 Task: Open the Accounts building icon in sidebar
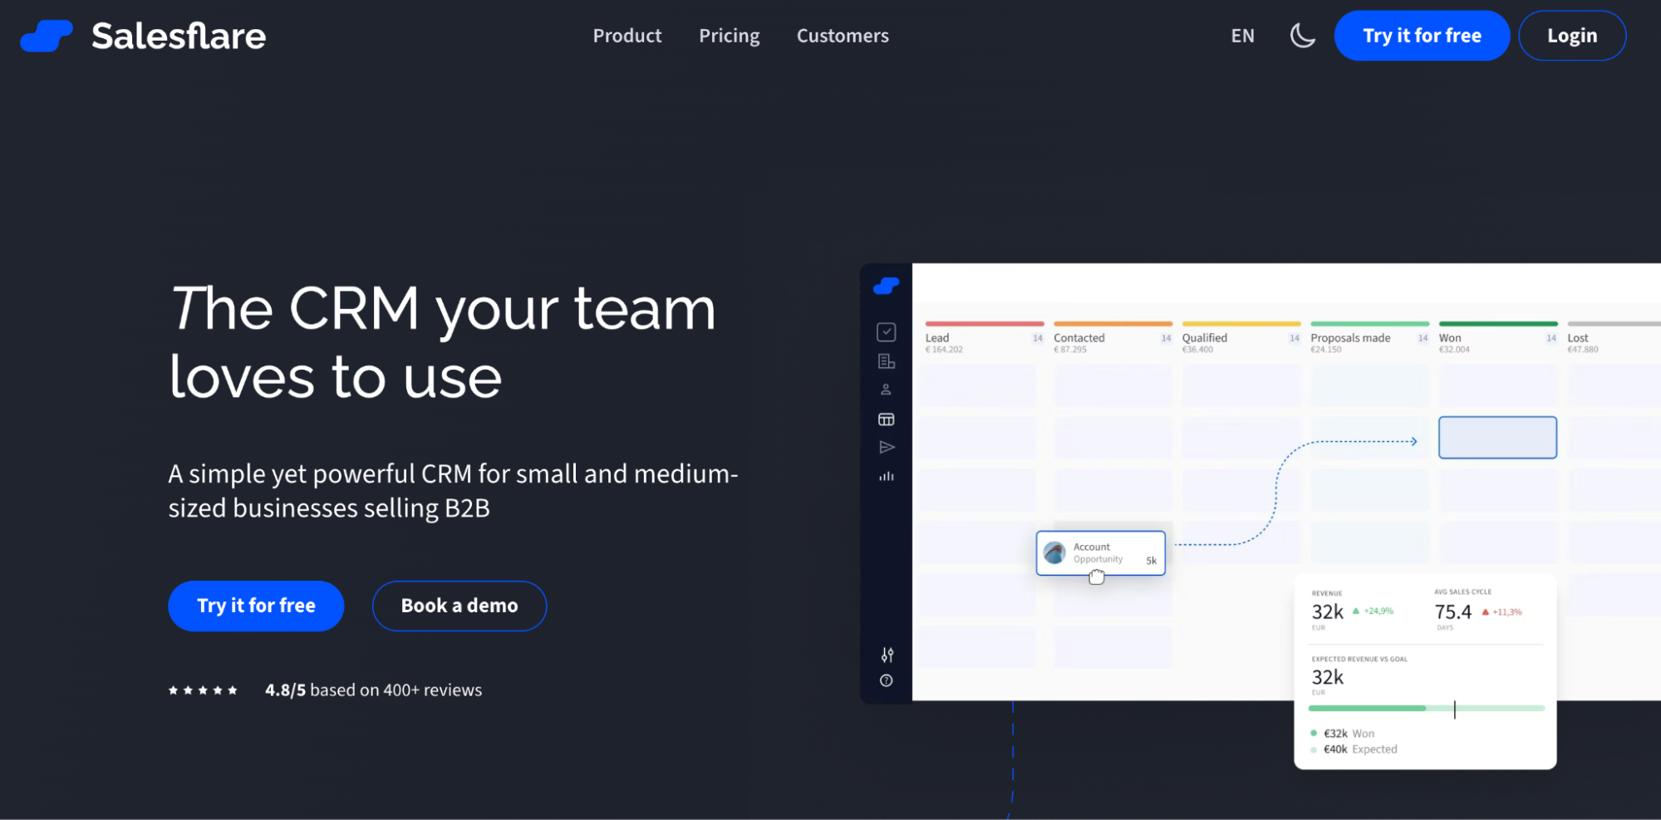pos(887,361)
